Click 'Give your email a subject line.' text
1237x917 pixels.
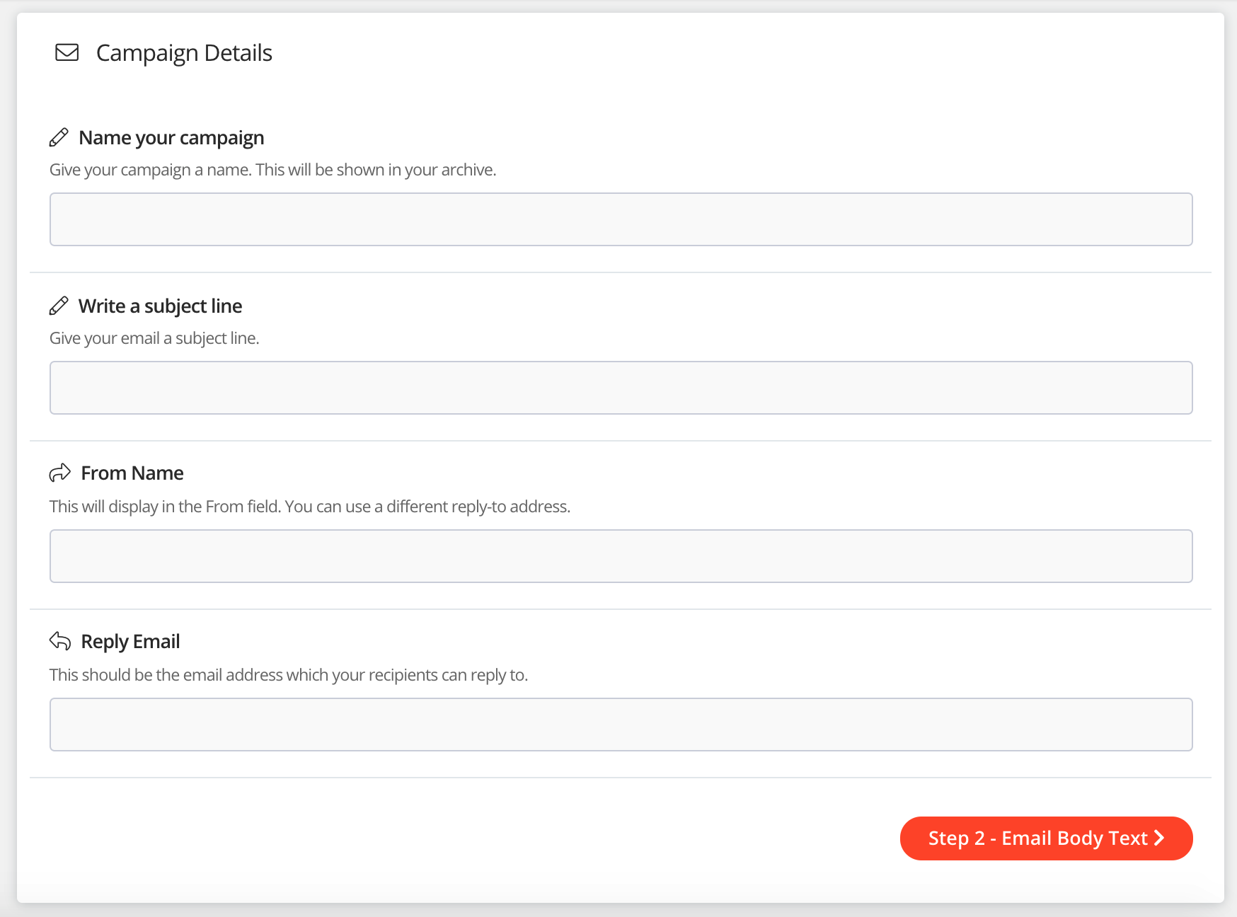pos(154,338)
